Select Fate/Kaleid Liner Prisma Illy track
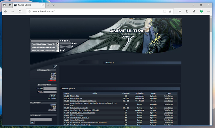Image resolution: width=215 pixels, height=128 pixels. (44, 44)
